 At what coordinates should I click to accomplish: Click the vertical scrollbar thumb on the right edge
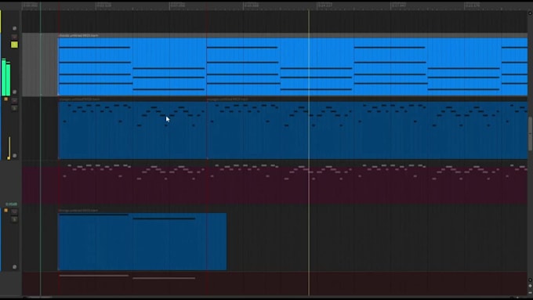530,133
